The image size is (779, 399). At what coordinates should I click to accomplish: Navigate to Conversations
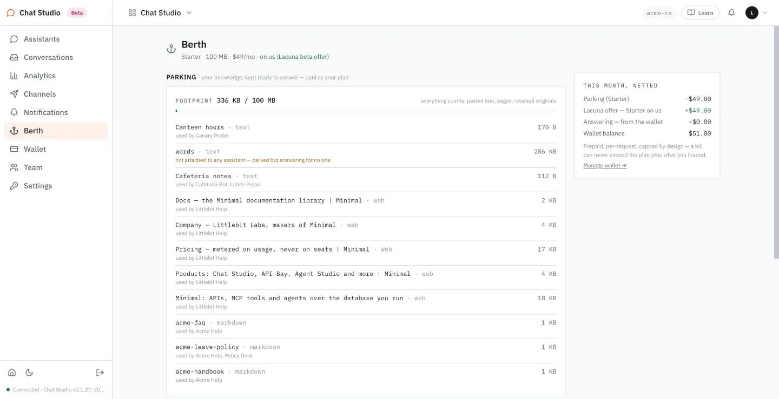click(56, 57)
